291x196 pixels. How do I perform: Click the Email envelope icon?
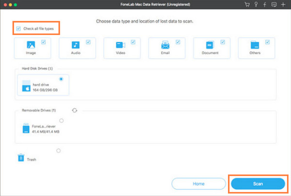(165, 45)
